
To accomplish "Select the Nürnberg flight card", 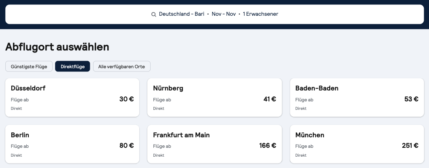I will [214, 97].
